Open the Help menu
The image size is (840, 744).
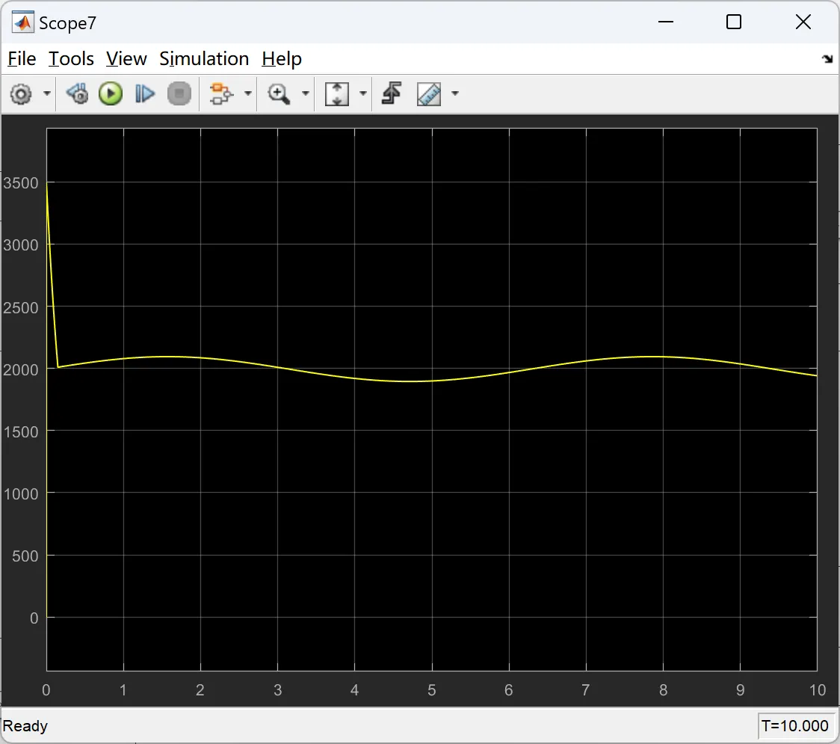pos(282,58)
